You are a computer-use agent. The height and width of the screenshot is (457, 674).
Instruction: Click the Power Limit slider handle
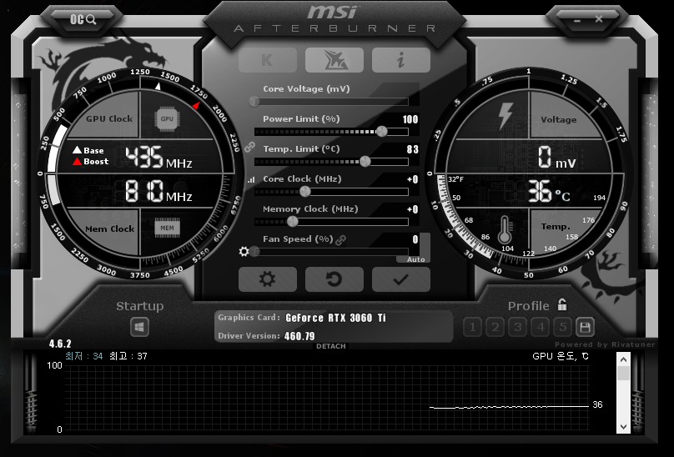[x=381, y=132]
